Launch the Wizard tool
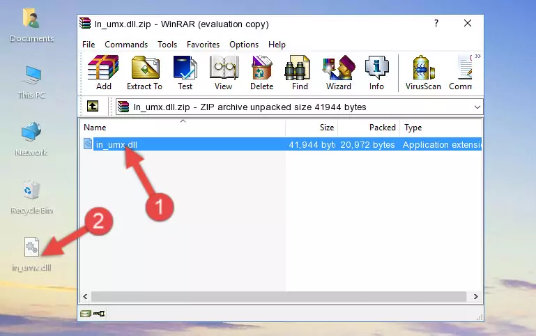 point(339,72)
